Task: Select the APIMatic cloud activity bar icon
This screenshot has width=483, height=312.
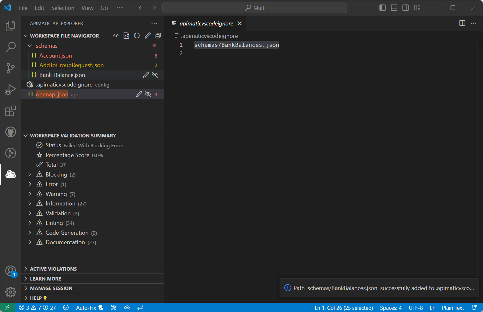Action: (11, 174)
